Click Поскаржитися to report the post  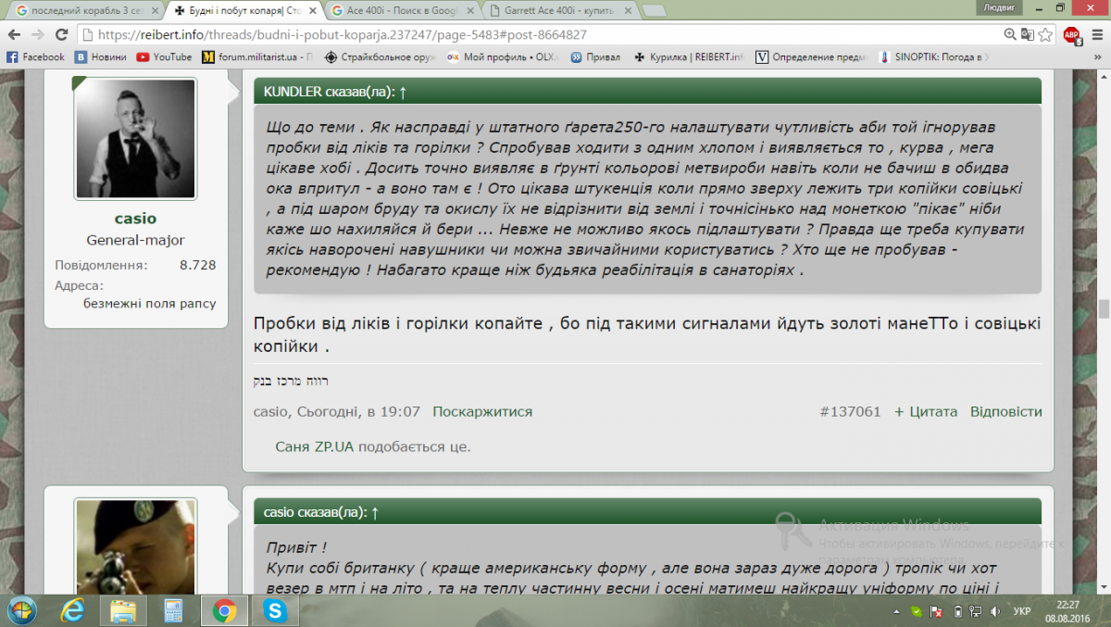click(482, 411)
